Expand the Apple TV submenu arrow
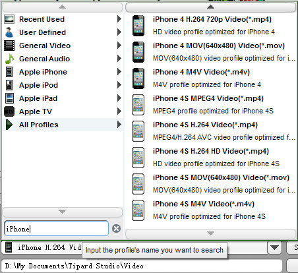This screenshot has height=273, width=298. coord(119,111)
